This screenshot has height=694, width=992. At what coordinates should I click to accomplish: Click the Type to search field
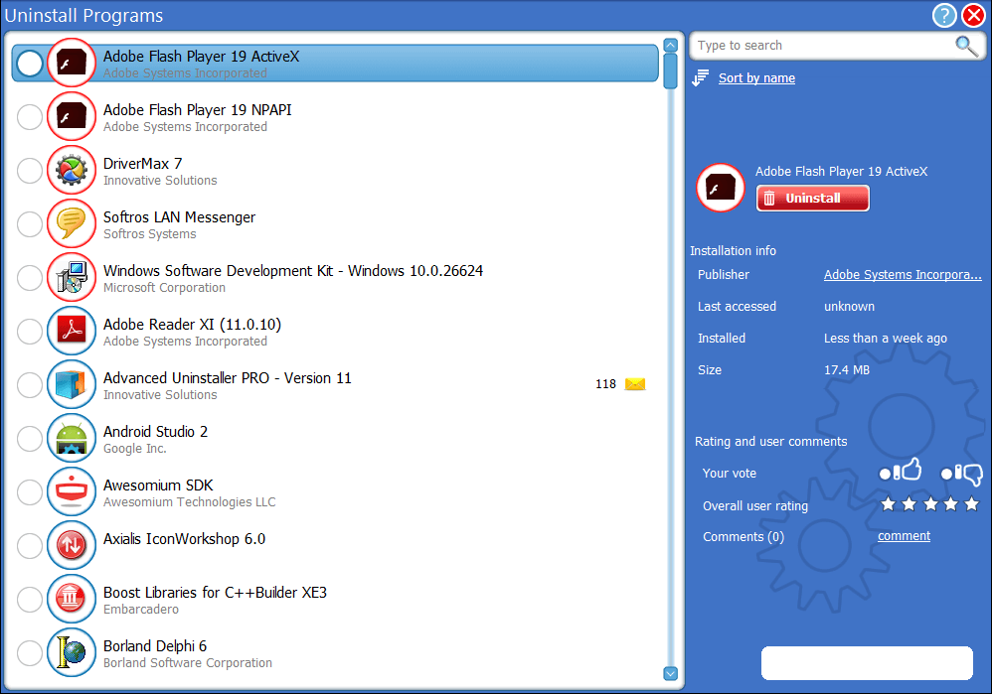[822, 46]
